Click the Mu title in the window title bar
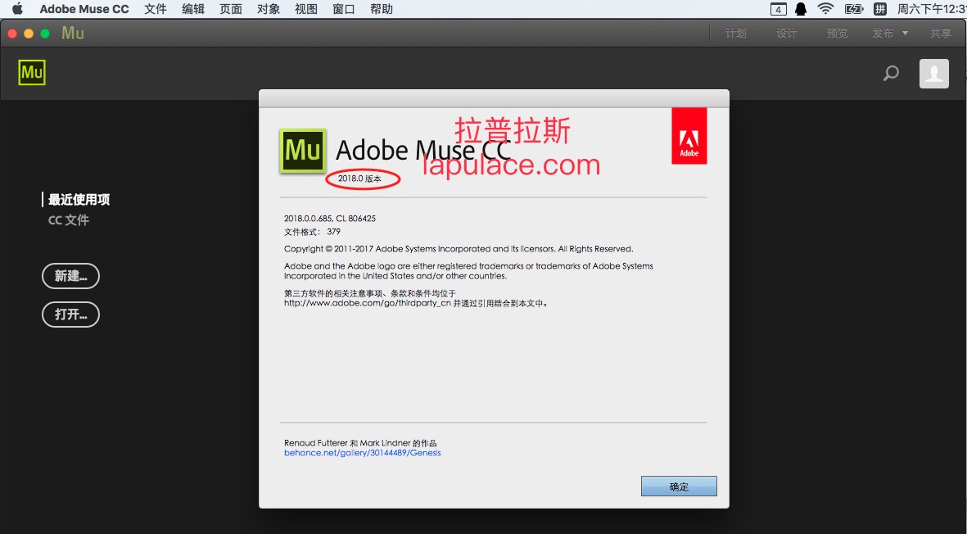Image resolution: width=967 pixels, height=534 pixels. [73, 34]
